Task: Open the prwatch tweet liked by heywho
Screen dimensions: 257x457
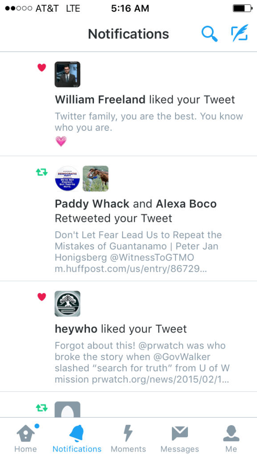Action: 142,362
